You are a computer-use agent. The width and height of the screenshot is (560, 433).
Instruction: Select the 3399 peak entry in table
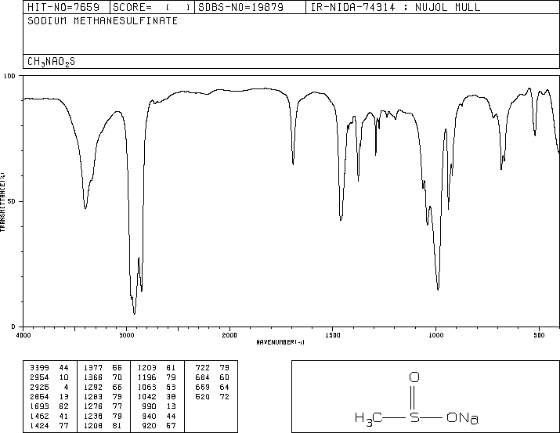coord(49,368)
